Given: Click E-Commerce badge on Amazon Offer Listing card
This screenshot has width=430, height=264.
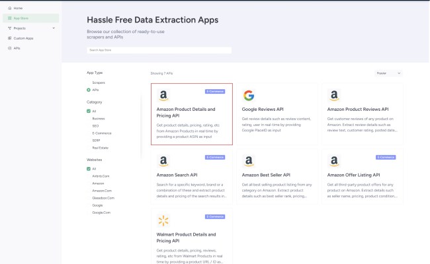Looking at the screenshot, I should click(386, 157).
